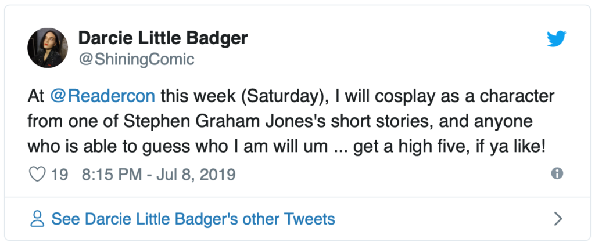See Darcie Little Badger's other Tweets
Screen dimensions: 595x246
click(193, 219)
